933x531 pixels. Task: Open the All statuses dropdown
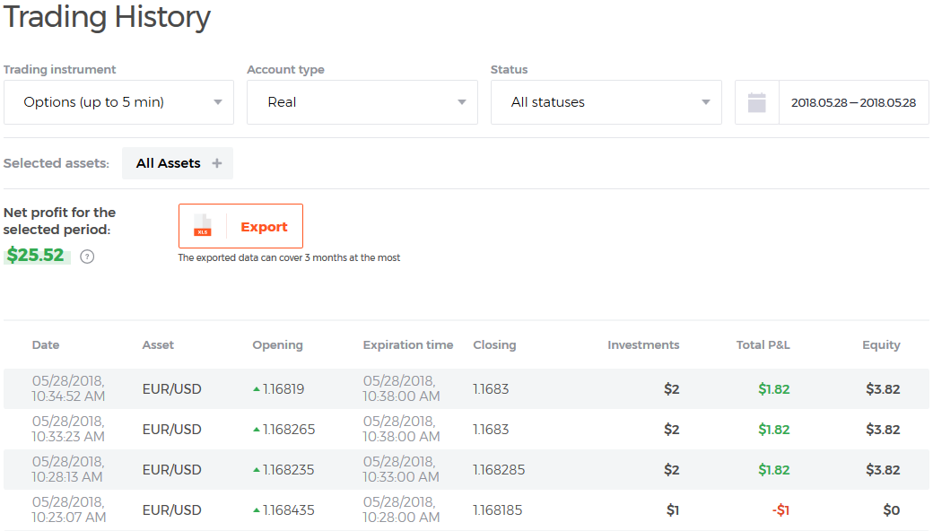(606, 102)
